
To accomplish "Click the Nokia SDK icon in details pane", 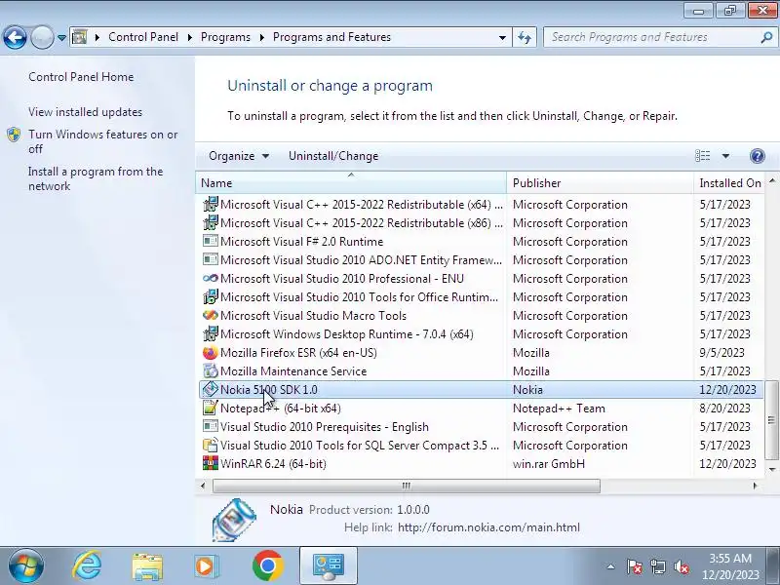I will click(x=234, y=520).
